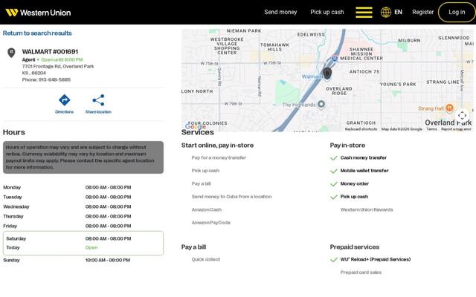The height and width of the screenshot is (297, 476).
Task: Open Send money in the header
Action: [x=280, y=12]
